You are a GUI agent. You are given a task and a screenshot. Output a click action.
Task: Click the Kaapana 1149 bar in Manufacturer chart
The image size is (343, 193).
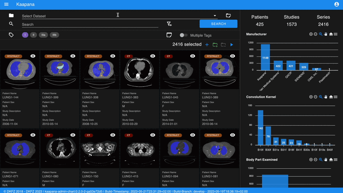point(265,57)
